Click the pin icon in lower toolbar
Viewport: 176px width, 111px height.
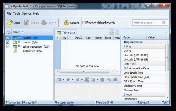coord(68,80)
